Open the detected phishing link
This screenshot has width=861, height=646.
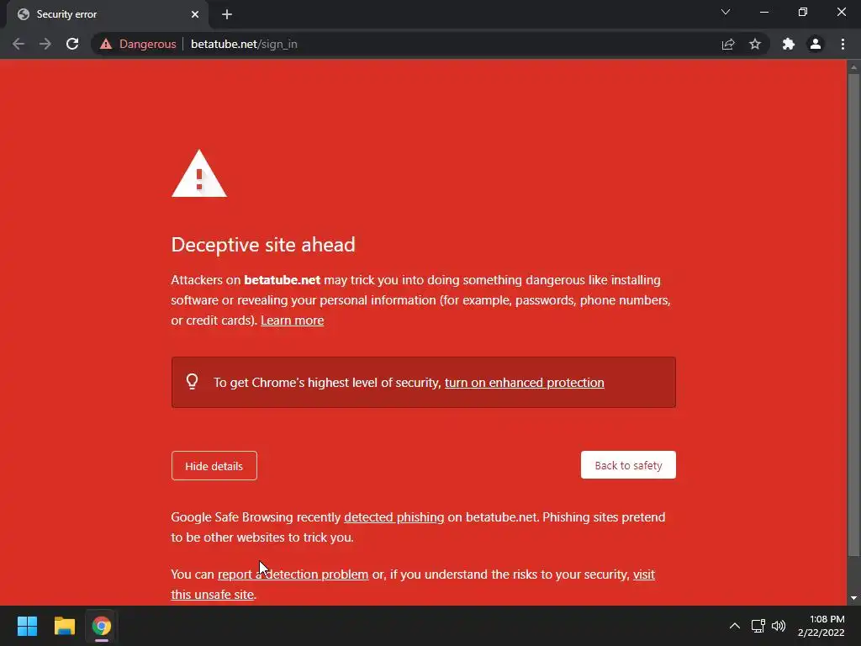(x=394, y=517)
